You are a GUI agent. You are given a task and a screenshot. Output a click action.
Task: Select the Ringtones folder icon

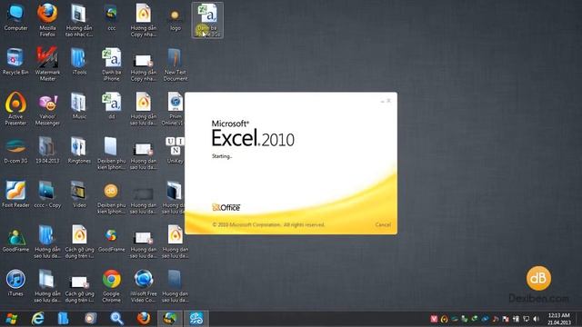click(x=79, y=151)
